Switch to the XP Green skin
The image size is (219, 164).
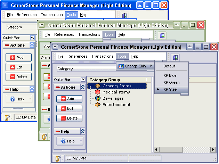[171, 82]
